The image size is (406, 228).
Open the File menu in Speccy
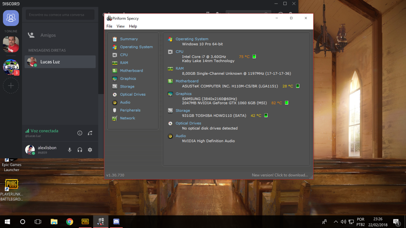pos(109,26)
